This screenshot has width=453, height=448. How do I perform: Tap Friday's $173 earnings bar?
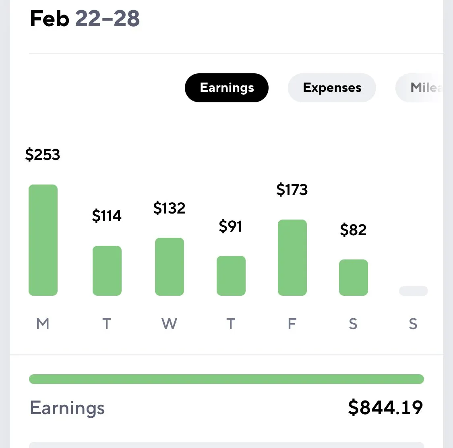tap(292, 257)
